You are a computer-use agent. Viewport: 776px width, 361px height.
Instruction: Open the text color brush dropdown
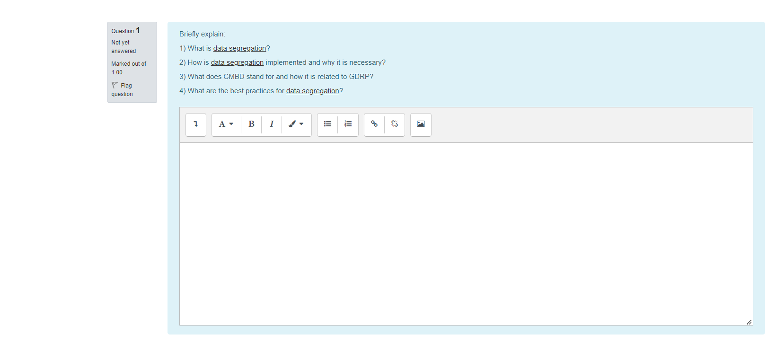coord(296,124)
